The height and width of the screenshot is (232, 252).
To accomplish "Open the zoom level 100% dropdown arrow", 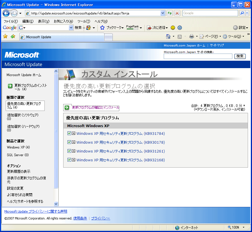I will click(243, 227).
